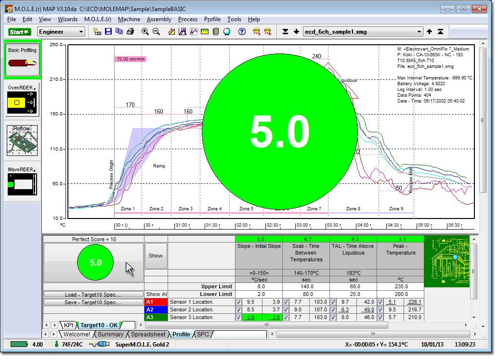Toggle Sensor 2 Soak checkbox
This screenshot has height=360, width=498.
pos(286,310)
